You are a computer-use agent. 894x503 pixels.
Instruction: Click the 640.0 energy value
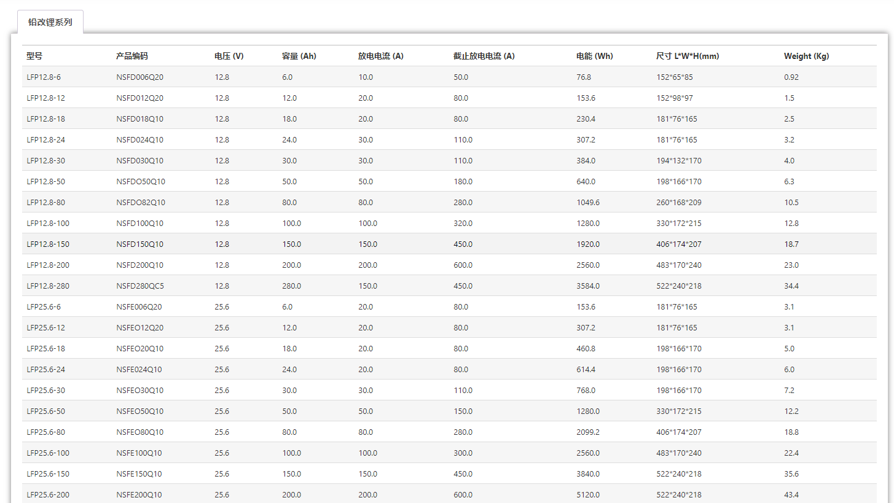pos(586,181)
